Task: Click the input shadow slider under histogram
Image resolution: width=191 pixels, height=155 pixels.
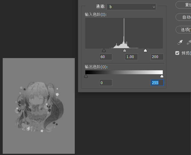Action: (x=104, y=50)
